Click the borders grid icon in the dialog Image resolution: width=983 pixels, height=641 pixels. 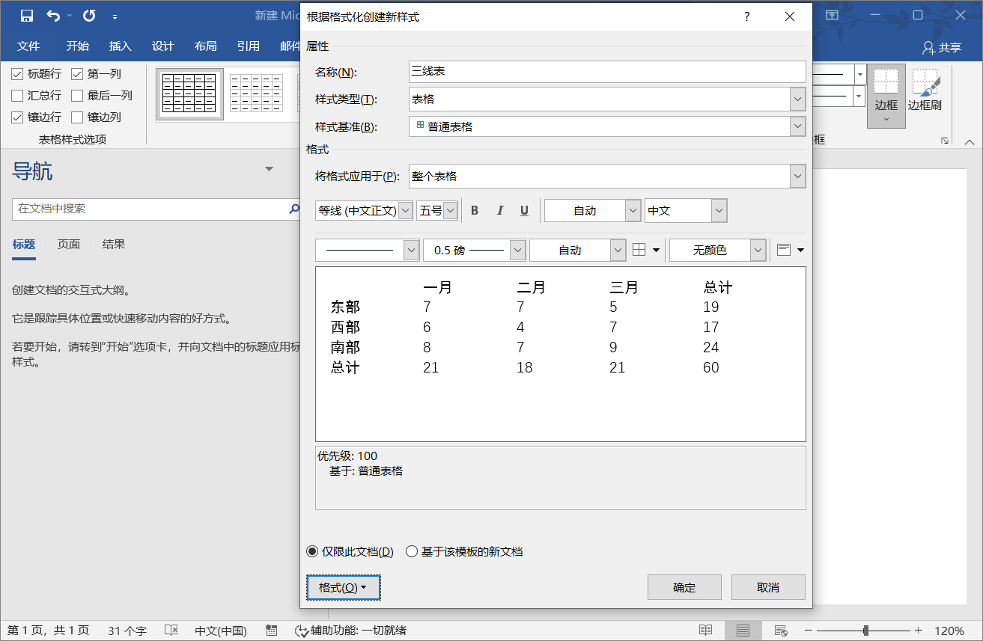point(639,250)
